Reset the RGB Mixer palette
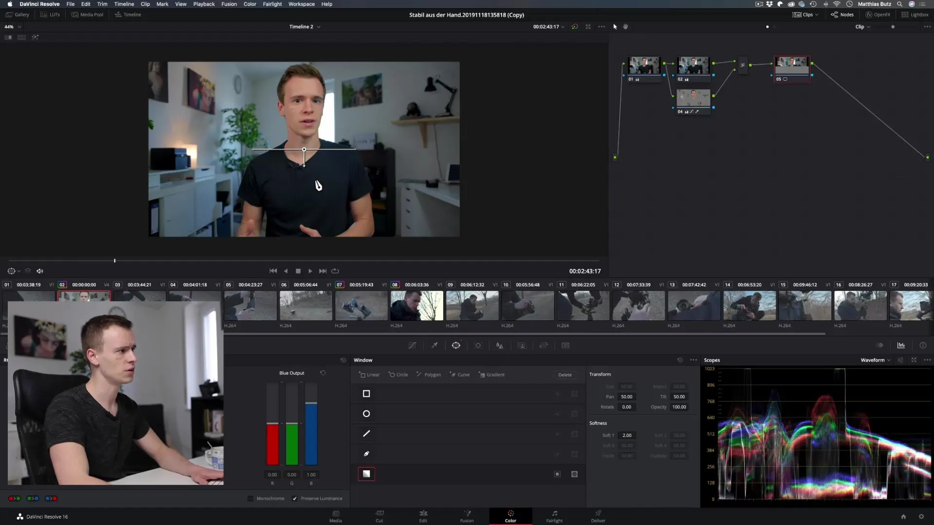 point(343,360)
